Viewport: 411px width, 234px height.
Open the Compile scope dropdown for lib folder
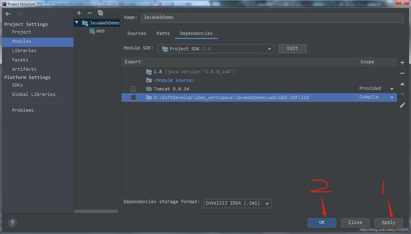392,97
